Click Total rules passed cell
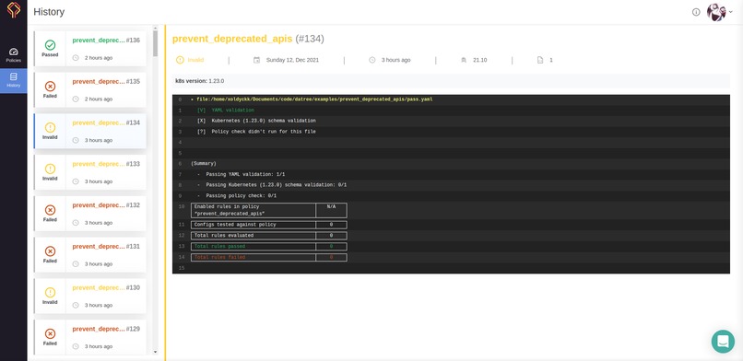Viewport: 743px width, 361px height. [x=254, y=247]
